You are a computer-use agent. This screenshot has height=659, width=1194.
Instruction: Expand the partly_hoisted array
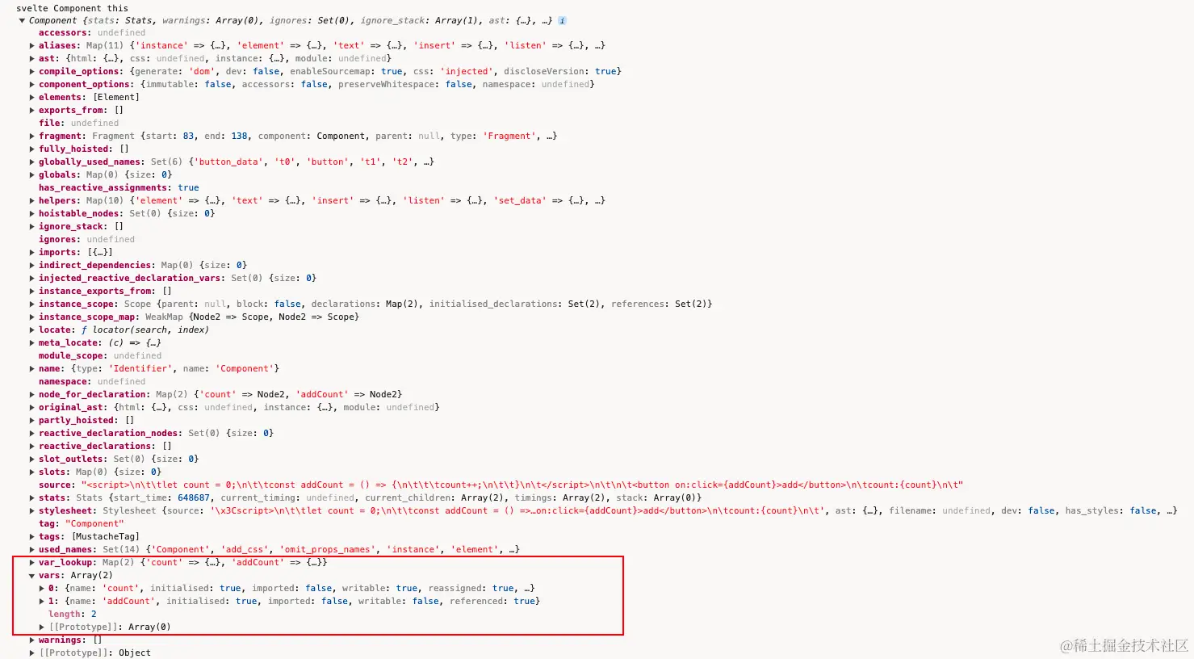click(x=31, y=421)
